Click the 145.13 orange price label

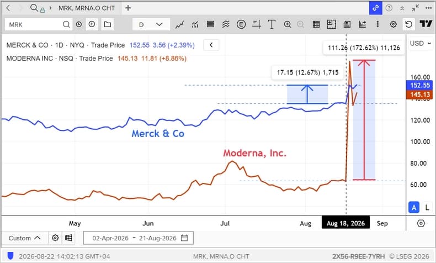tap(419, 94)
